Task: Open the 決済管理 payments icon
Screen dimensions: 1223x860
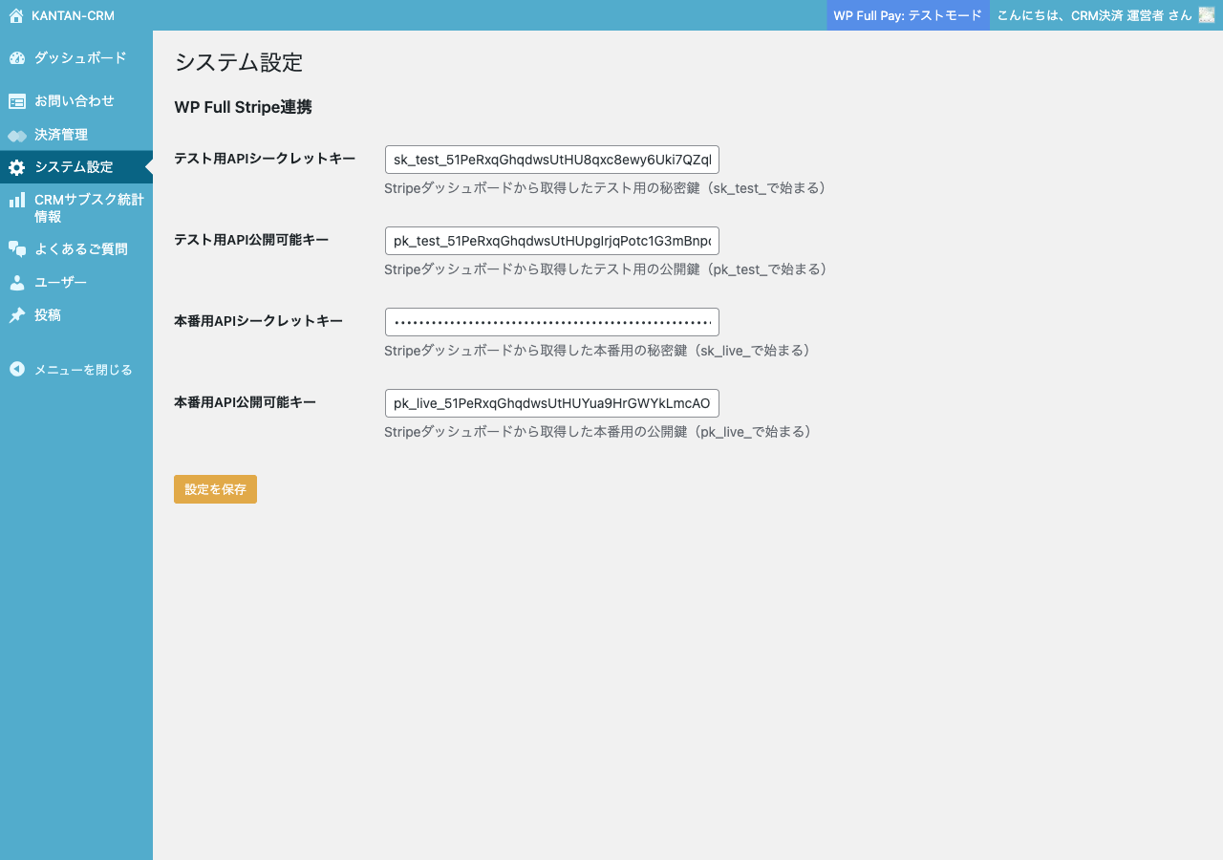Action: tap(16, 135)
